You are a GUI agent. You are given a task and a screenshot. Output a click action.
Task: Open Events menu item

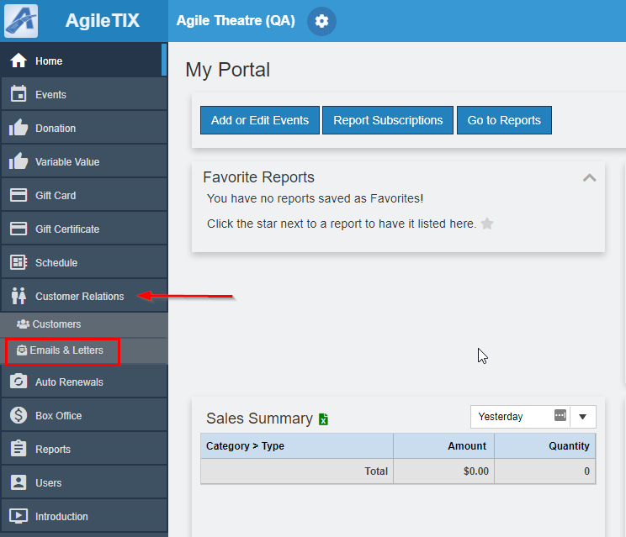(x=84, y=94)
